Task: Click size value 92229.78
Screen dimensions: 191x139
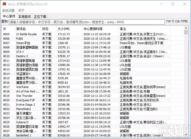Action: 64,52
